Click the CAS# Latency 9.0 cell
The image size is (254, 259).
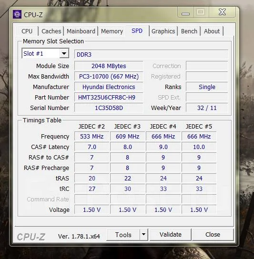[x=163, y=147]
